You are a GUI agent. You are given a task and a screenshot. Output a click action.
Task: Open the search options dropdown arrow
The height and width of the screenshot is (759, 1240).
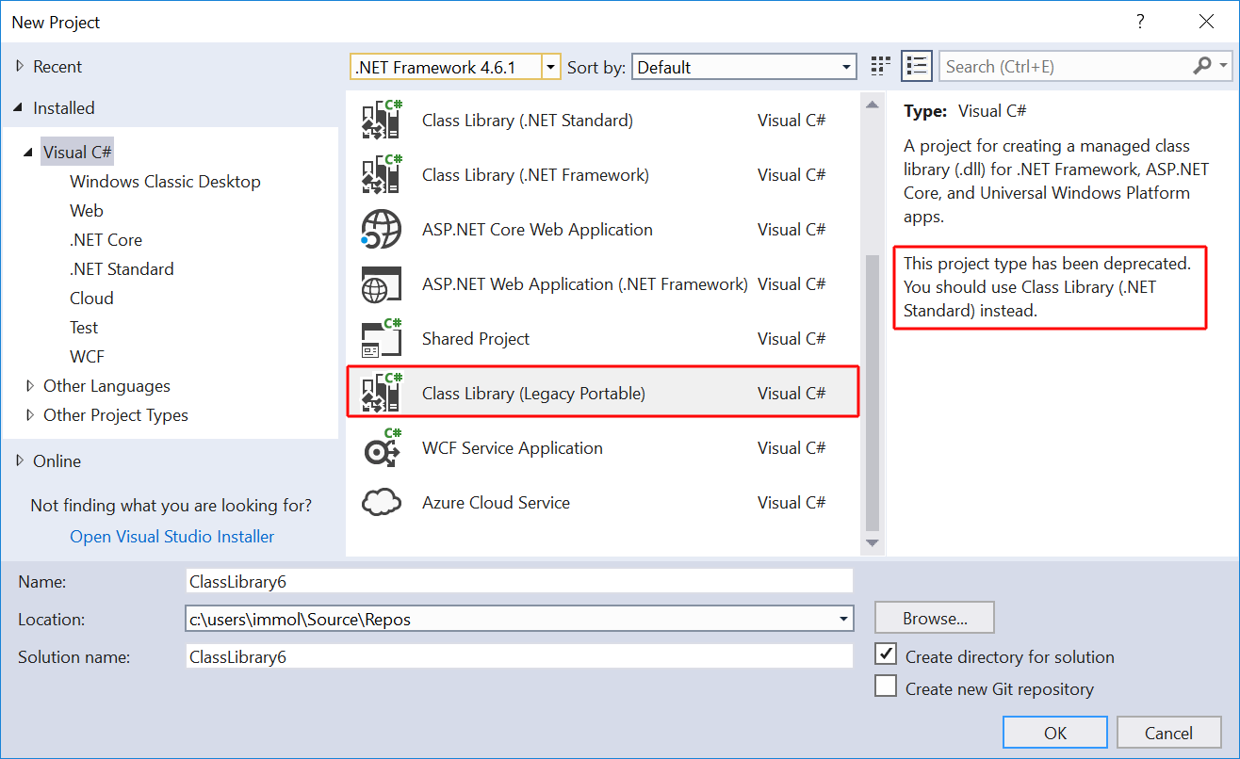(1224, 66)
